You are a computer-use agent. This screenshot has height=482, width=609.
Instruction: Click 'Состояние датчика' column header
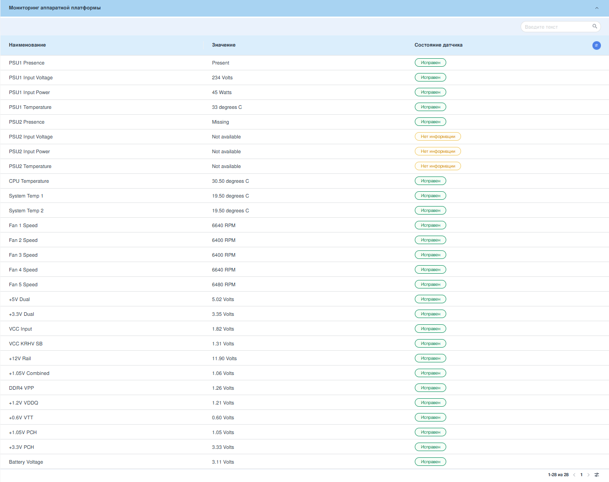[438, 45]
